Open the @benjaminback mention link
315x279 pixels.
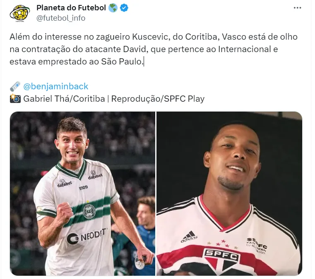tap(55, 86)
